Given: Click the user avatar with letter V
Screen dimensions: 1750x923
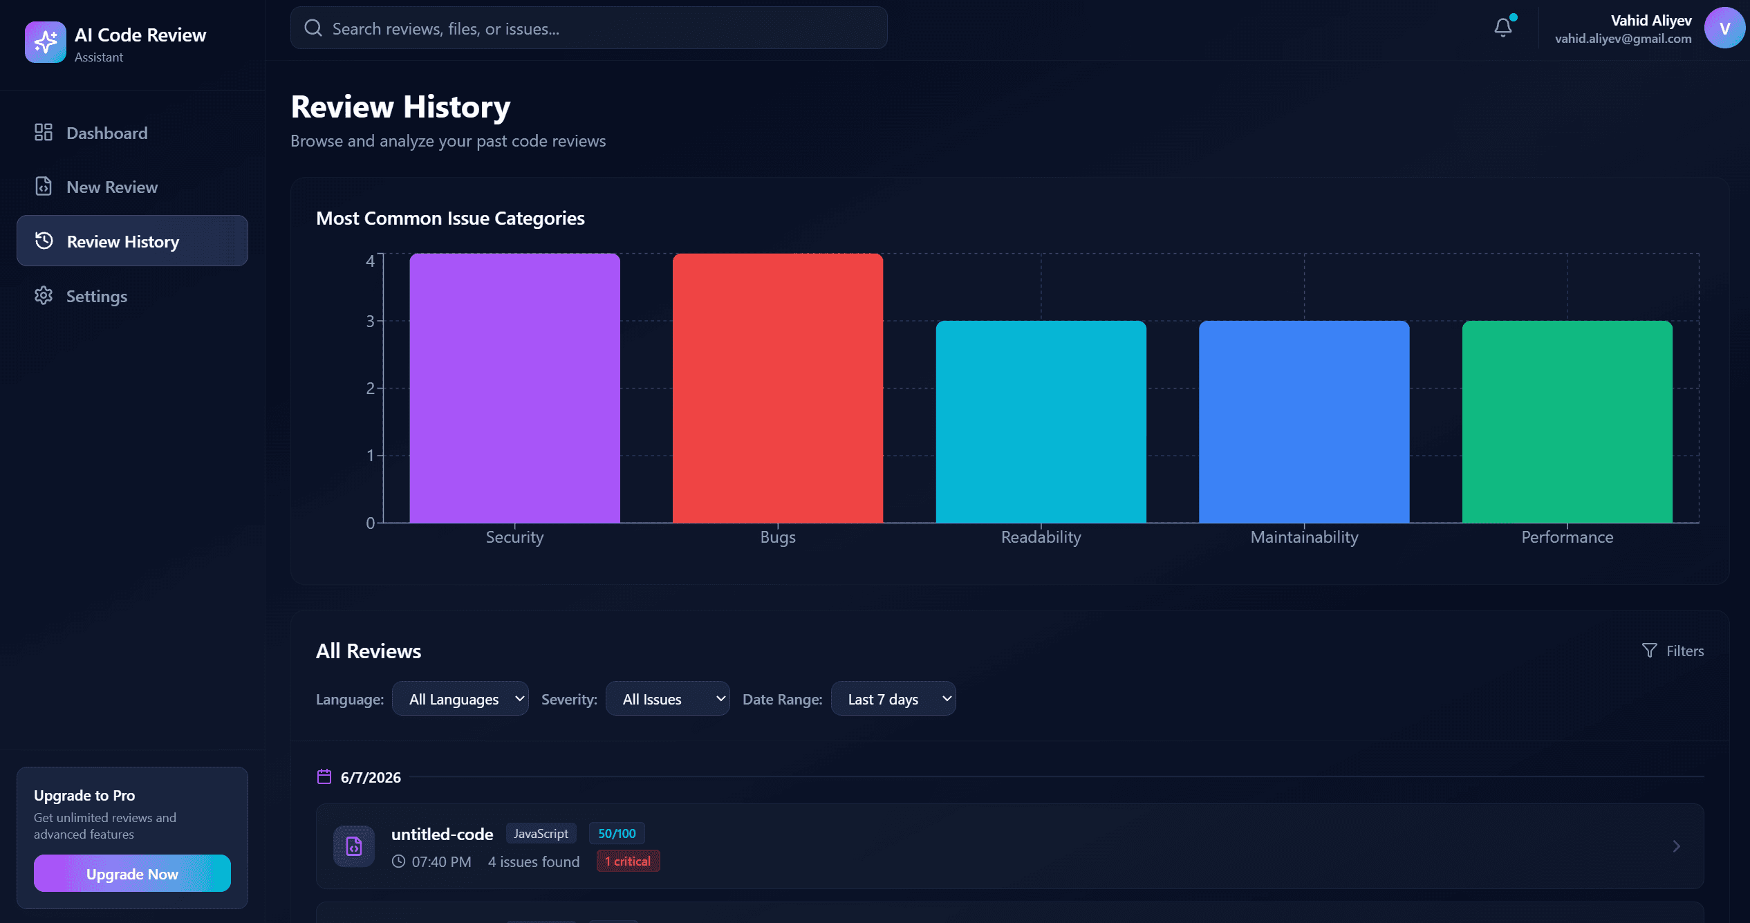Looking at the screenshot, I should [1724, 28].
